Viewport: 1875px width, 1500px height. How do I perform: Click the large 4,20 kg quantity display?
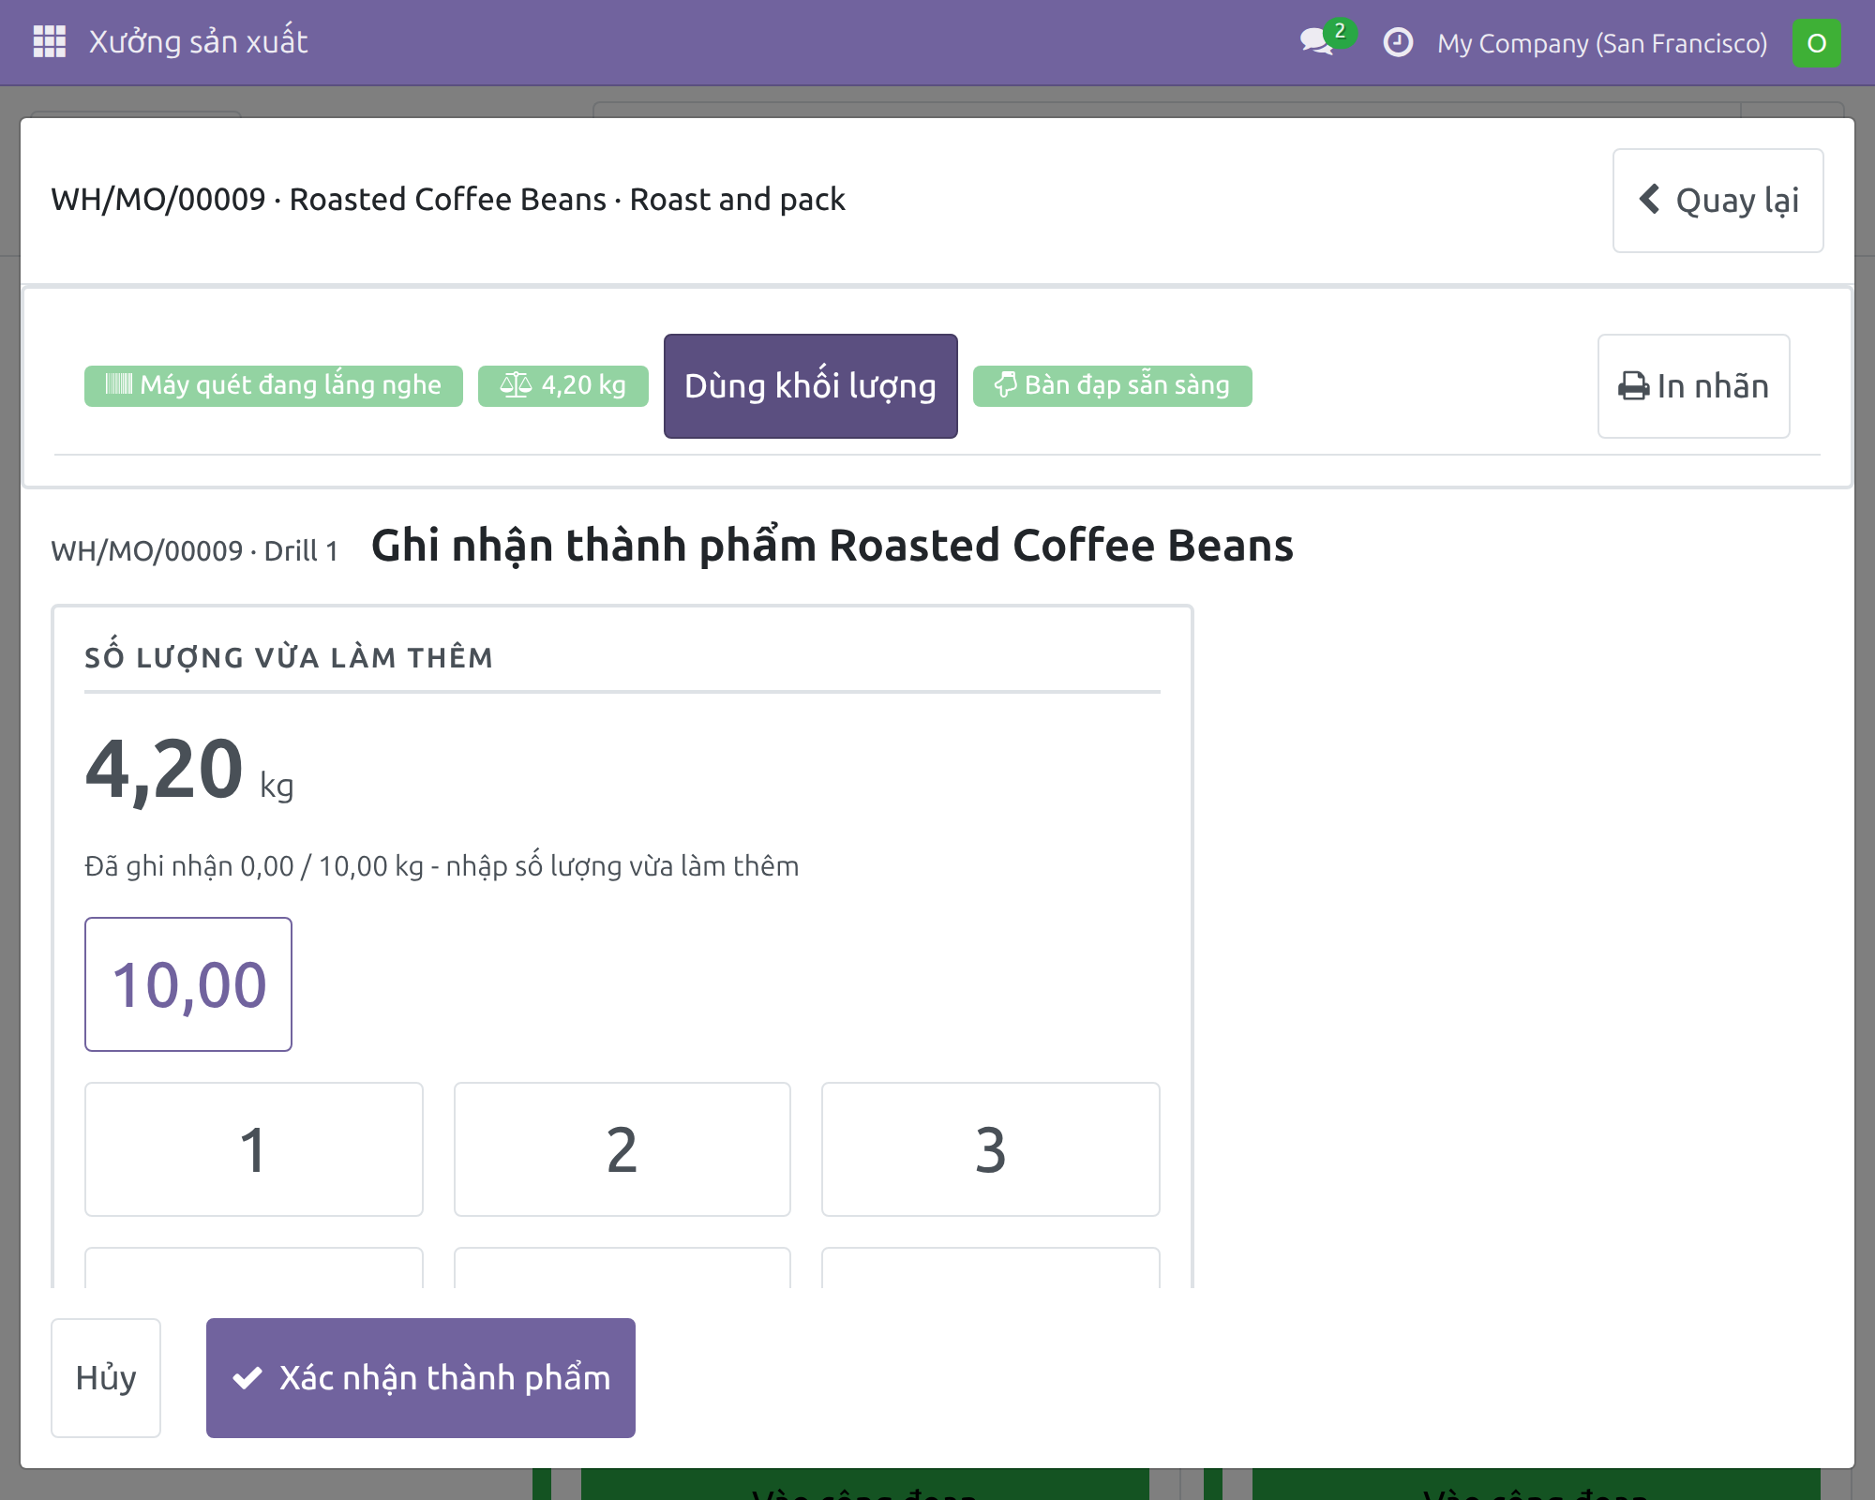[x=189, y=771]
